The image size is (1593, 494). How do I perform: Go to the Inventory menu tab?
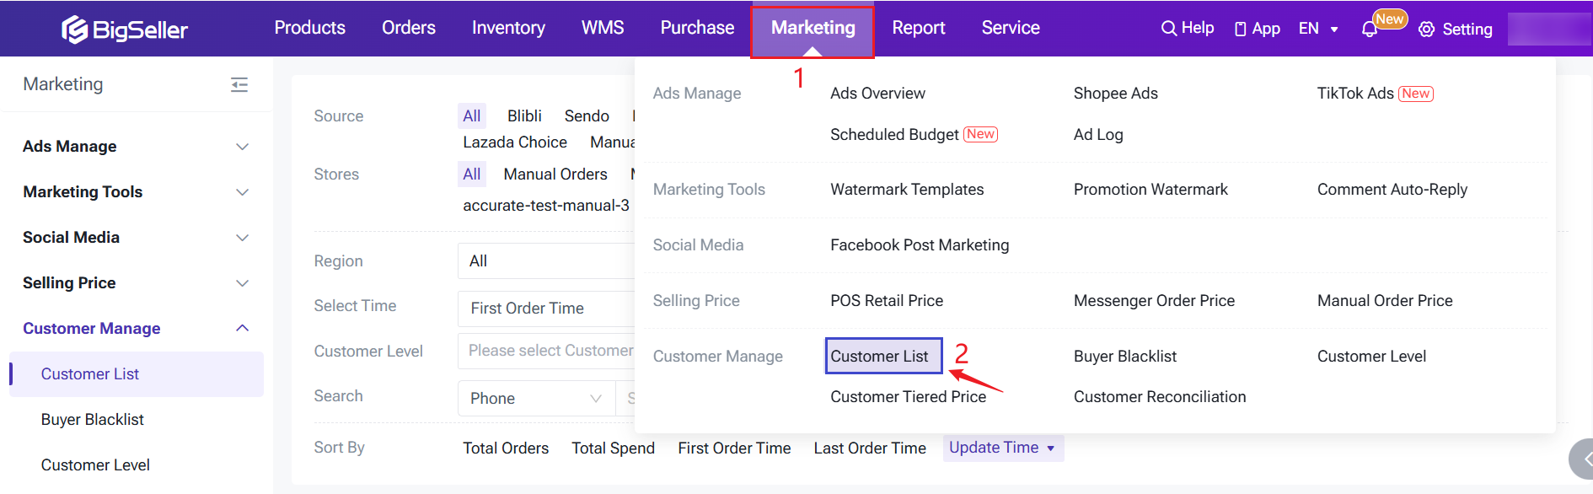508,28
